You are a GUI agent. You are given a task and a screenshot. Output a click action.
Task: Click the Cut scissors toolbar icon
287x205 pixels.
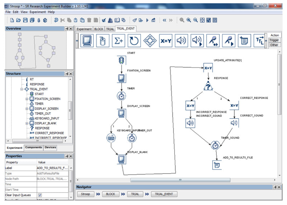click(x=62, y=20)
